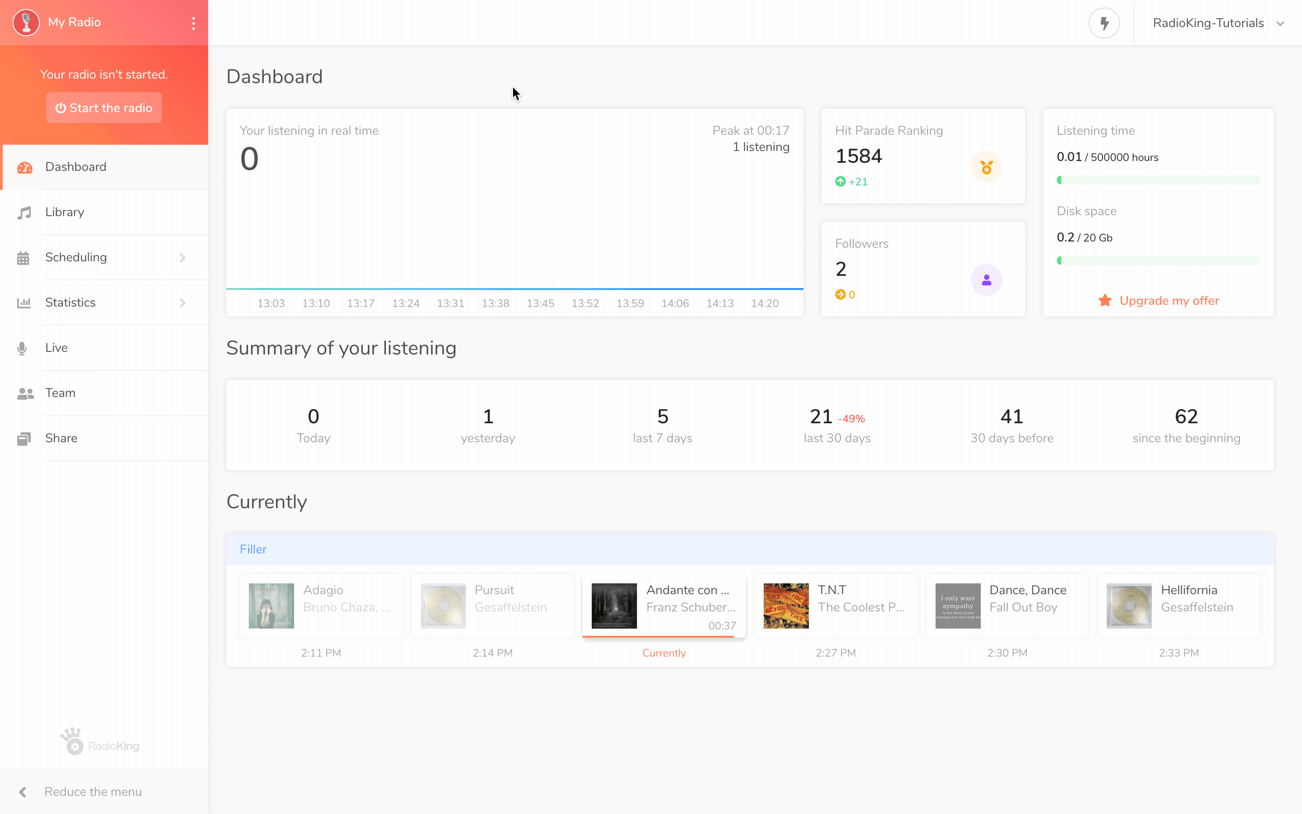The width and height of the screenshot is (1302, 814).
Task: Toggle the Reduce the menu option
Action: pyautogui.click(x=93, y=791)
